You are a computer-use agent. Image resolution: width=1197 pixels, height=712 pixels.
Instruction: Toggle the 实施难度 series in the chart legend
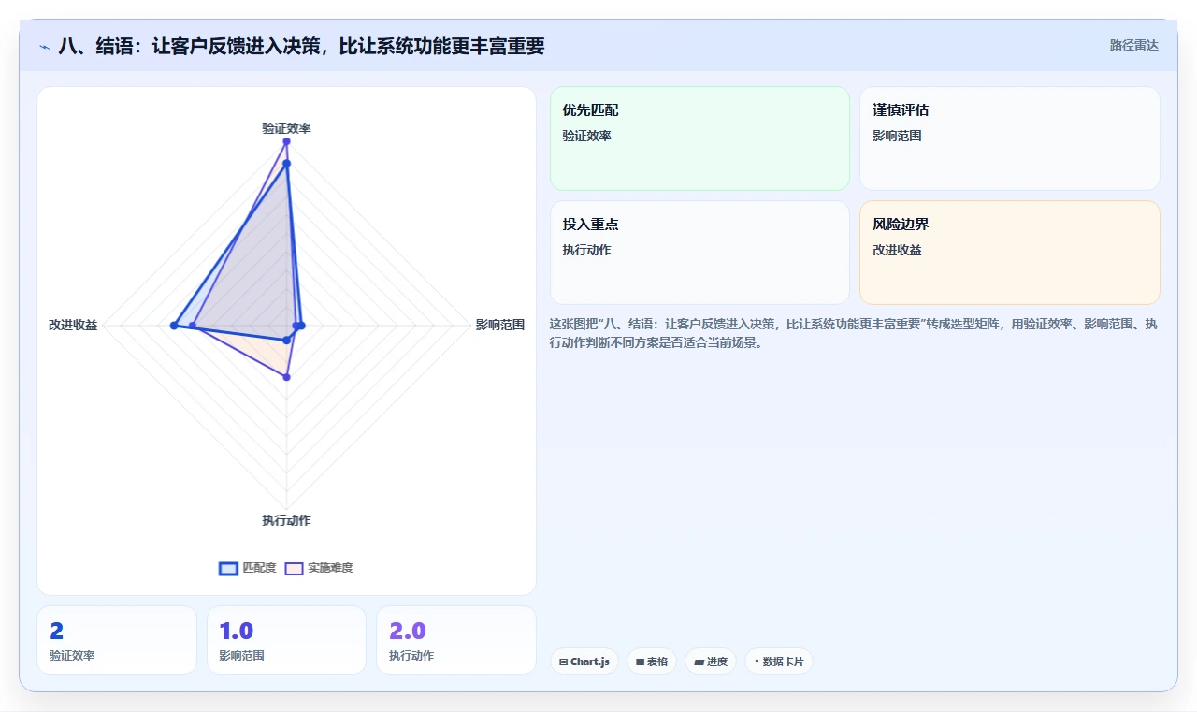click(319, 568)
